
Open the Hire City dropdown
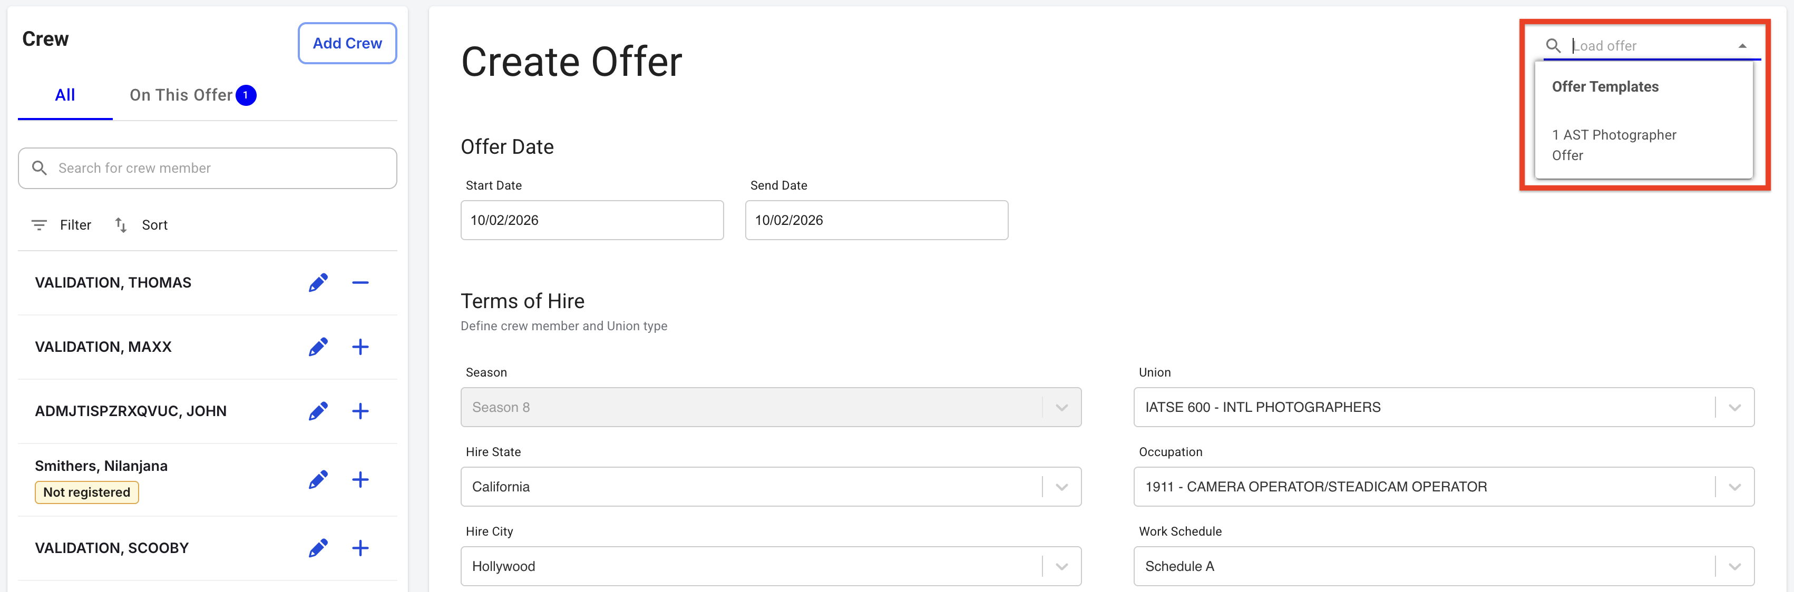[x=771, y=566]
